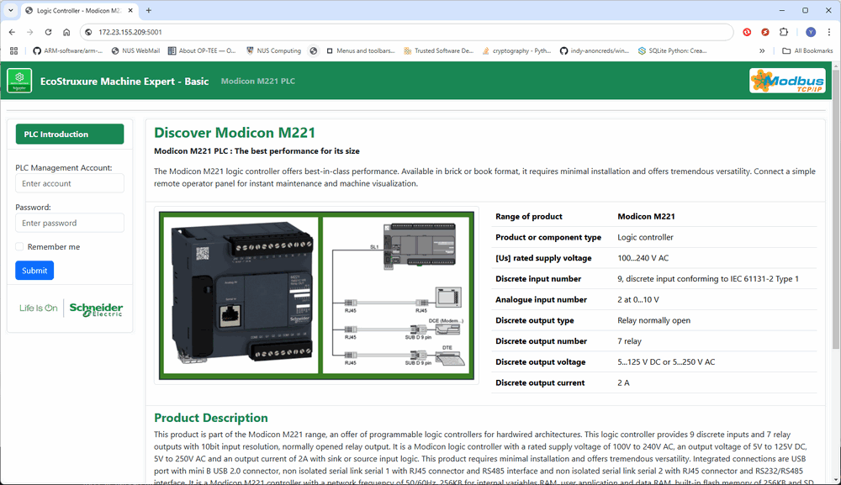The height and width of the screenshot is (485, 841).
Task: Click the Modicon M221 PLC header text
Action: (258, 81)
